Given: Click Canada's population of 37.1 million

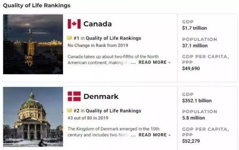Looking at the screenshot, I should [x=195, y=46].
